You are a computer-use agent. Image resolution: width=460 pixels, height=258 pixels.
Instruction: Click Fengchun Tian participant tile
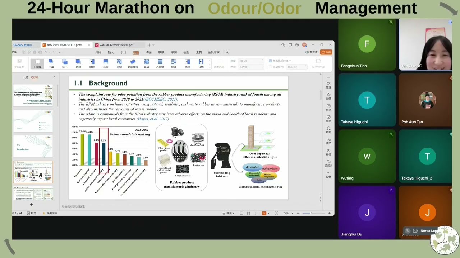[x=367, y=44]
